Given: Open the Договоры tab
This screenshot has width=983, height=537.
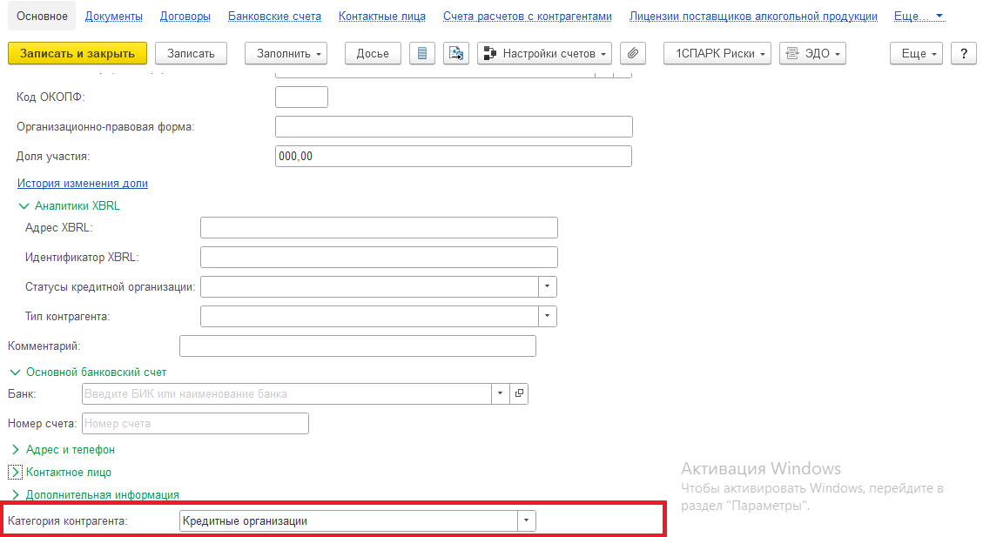Looking at the screenshot, I should (x=185, y=17).
